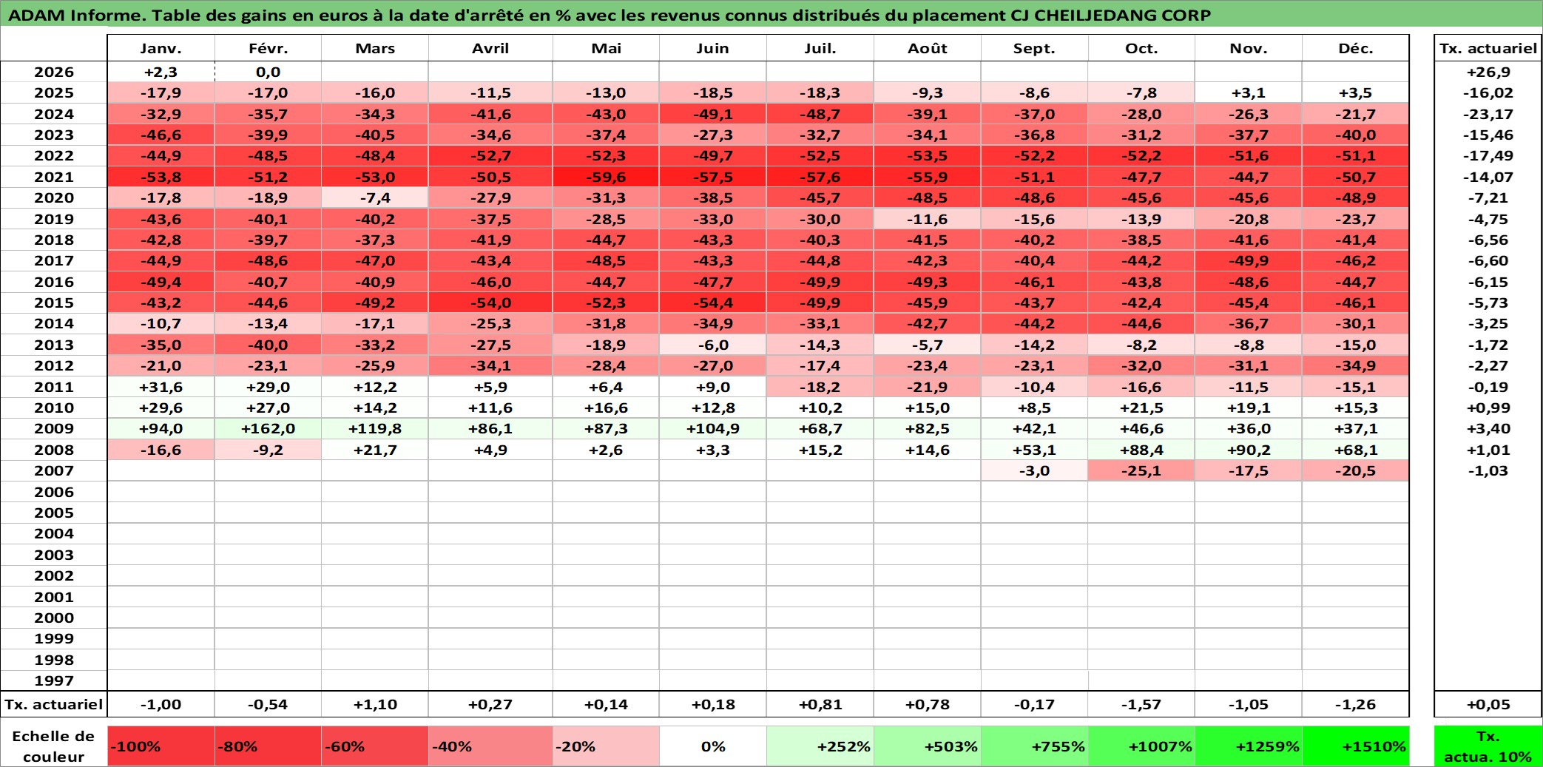The image size is (1543, 767).
Task: Click the '+104,9' cell in June 2009
Action: point(713,428)
